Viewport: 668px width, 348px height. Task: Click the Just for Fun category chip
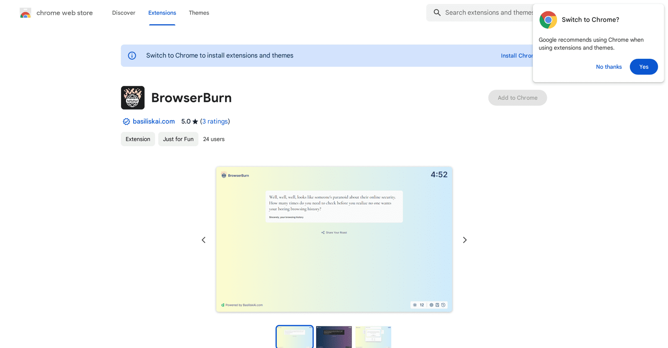(178, 139)
